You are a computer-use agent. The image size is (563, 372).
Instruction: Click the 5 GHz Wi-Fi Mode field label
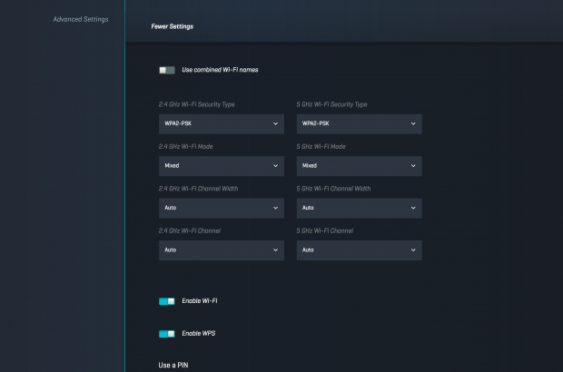(321, 146)
